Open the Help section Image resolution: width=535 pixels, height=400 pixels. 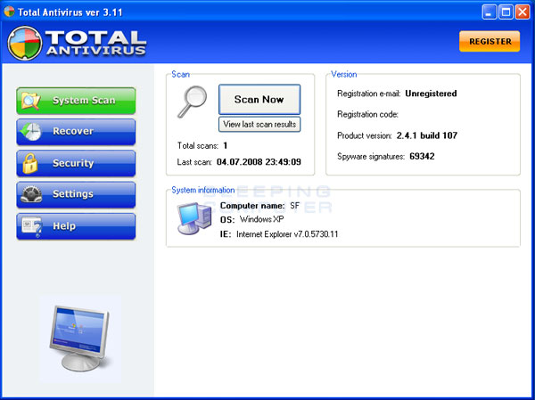click(76, 226)
